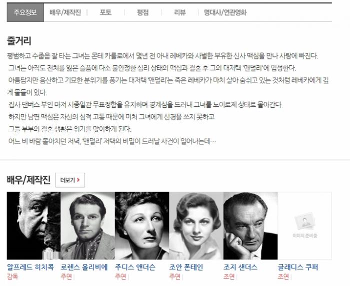Switch to the 배우/제작진 tab
The image size is (350, 286).
[x=65, y=12]
